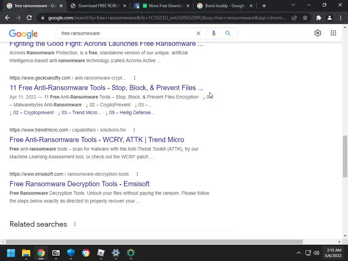Click the vertical scrollbar thumb
The height and width of the screenshot is (261, 348).
[345, 156]
